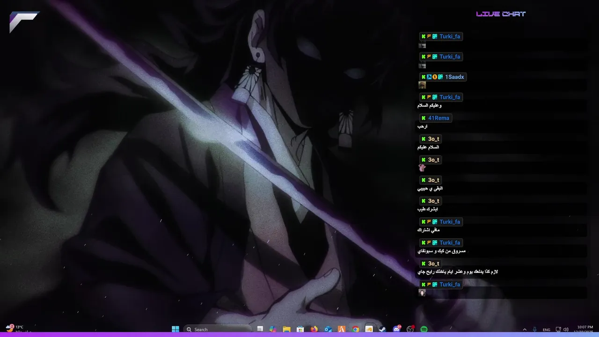Screen dimensions: 599x337
Task: Show hidden system tray icons
Action: (525, 330)
